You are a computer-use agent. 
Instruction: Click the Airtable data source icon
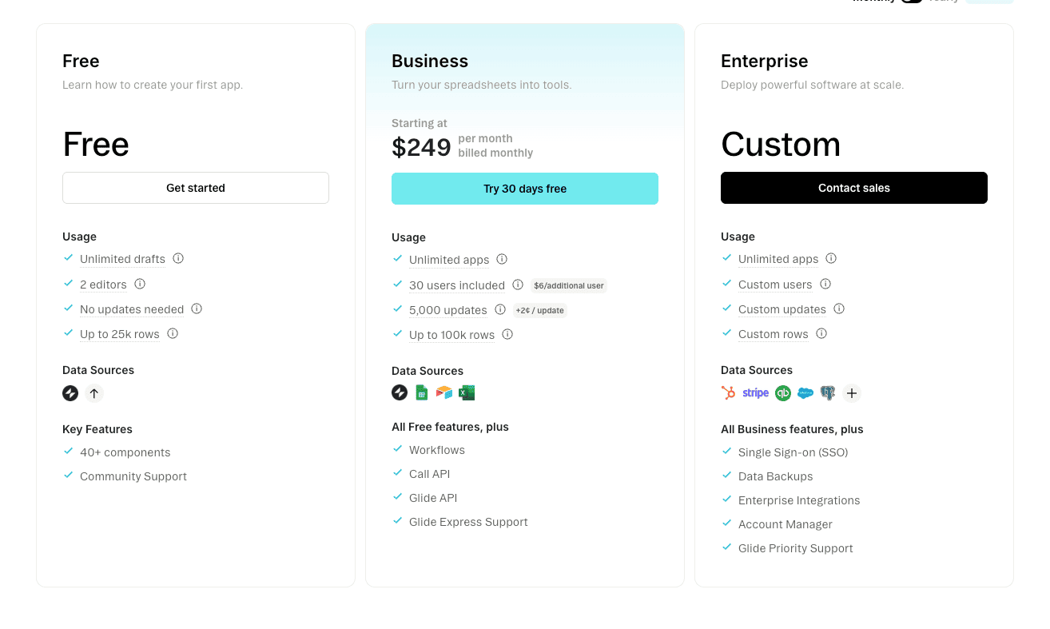click(444, 392)
